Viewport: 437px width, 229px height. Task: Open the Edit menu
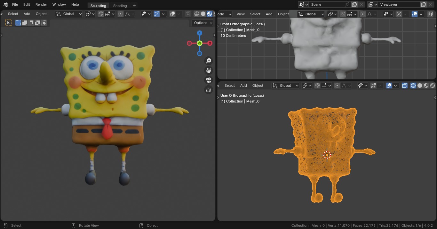[x=27, y=4]
